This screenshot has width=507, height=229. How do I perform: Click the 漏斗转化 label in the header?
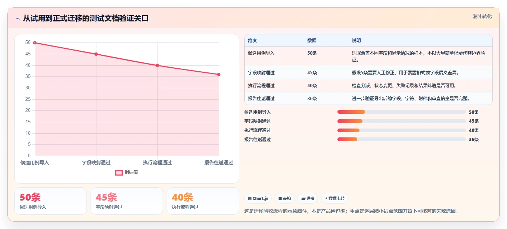(x=482, y=16)
